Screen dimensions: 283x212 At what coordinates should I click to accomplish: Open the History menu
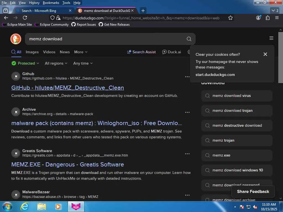click(34, 3)
